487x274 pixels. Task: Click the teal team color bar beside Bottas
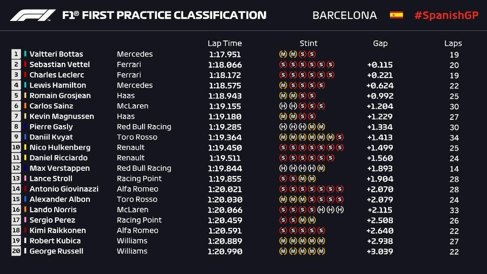click(x=26, y=54)
